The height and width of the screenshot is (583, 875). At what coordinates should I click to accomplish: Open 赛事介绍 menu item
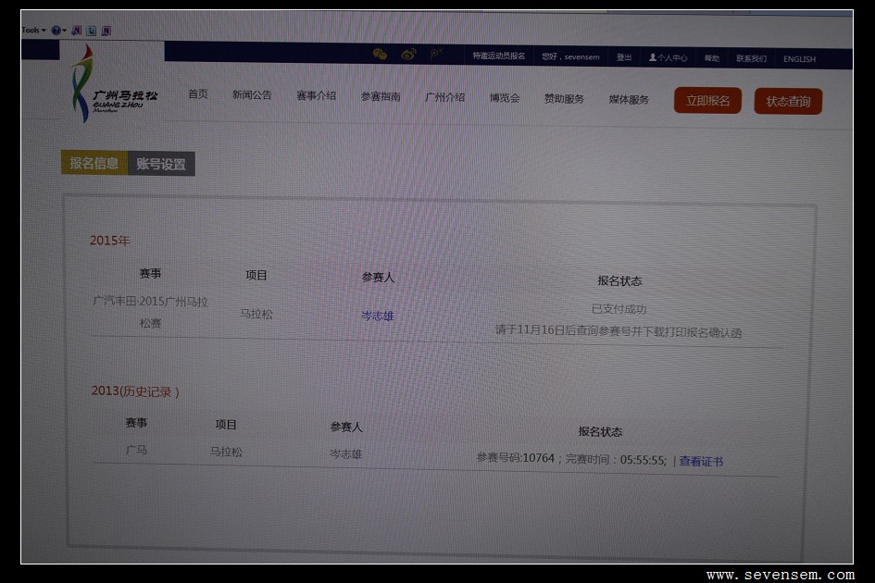coord(317,95)
